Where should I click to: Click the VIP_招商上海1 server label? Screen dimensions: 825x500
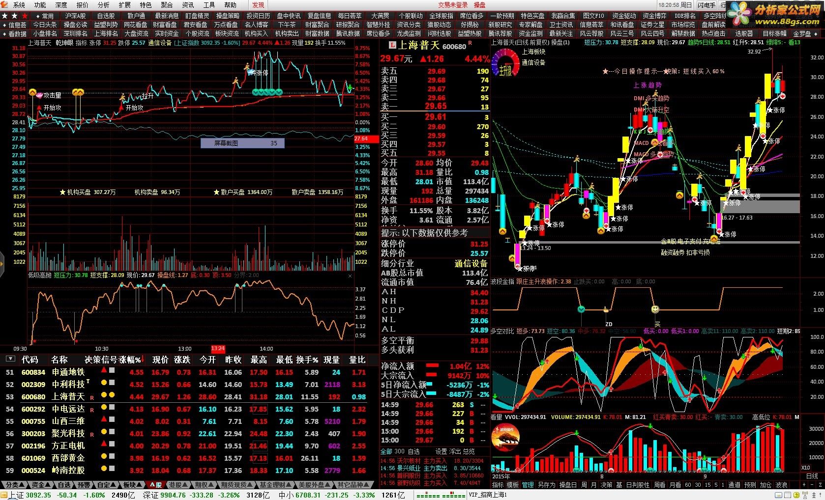pos(488,495)
